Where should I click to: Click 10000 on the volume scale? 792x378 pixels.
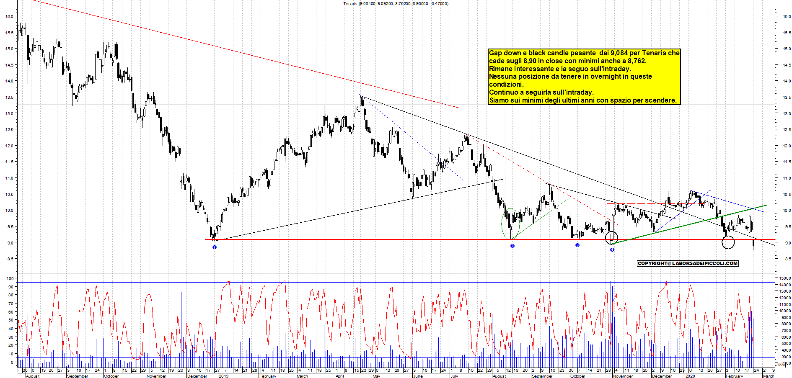point(785,311)
